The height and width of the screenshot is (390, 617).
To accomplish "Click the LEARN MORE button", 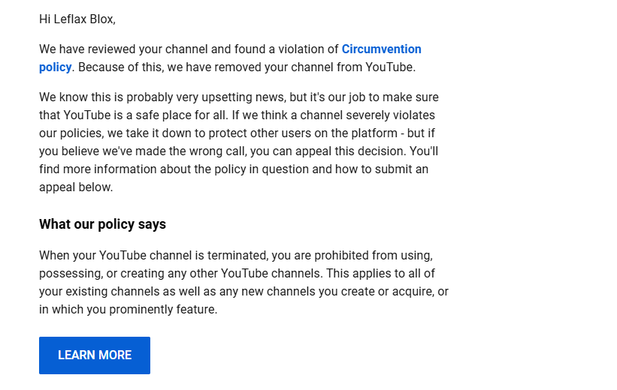I will point(95,355).
